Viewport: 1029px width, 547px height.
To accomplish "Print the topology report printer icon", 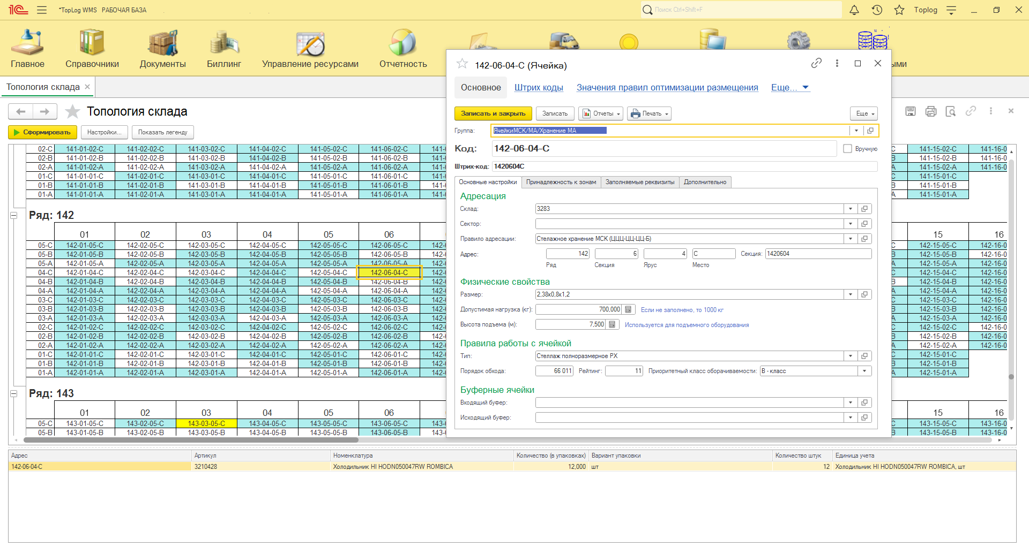I will (x=930, y=111).
